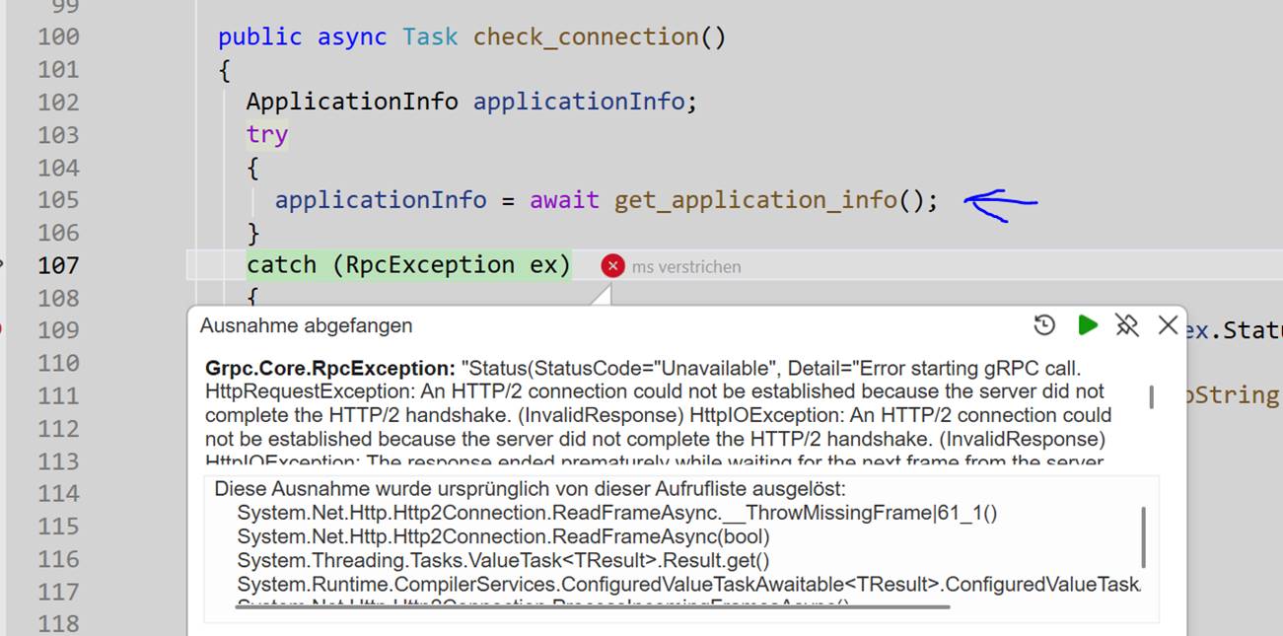Click current line number 107
Screen dimensions: 1283x636
[x=58, y=265]
